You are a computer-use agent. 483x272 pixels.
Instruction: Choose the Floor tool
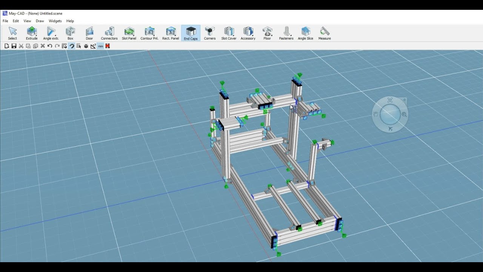(267, 33)
